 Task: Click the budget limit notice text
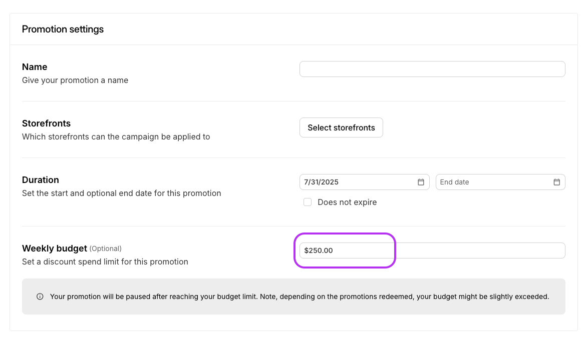pos(299,296)
